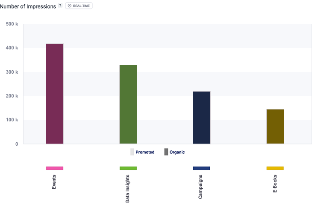Click the 500 k y-axis label
Viewport: 312px width, 207px height.
(x=12, y=24)
